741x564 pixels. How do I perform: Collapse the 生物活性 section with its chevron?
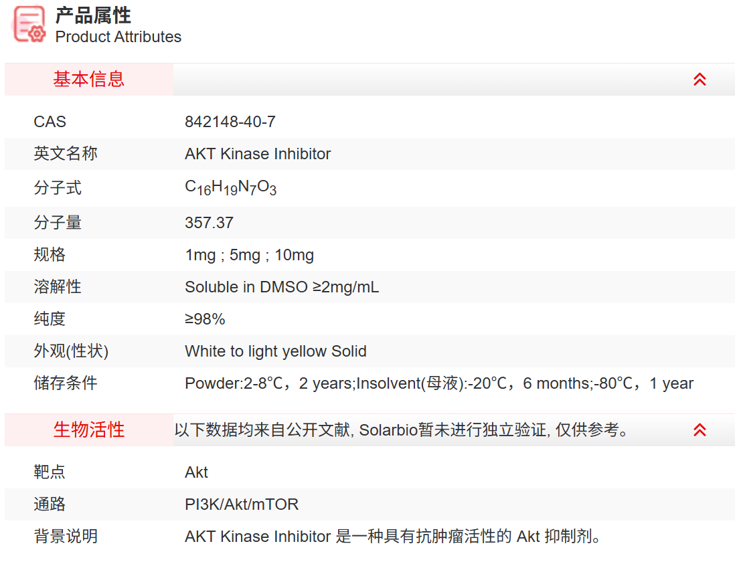[x=699, y=430]
